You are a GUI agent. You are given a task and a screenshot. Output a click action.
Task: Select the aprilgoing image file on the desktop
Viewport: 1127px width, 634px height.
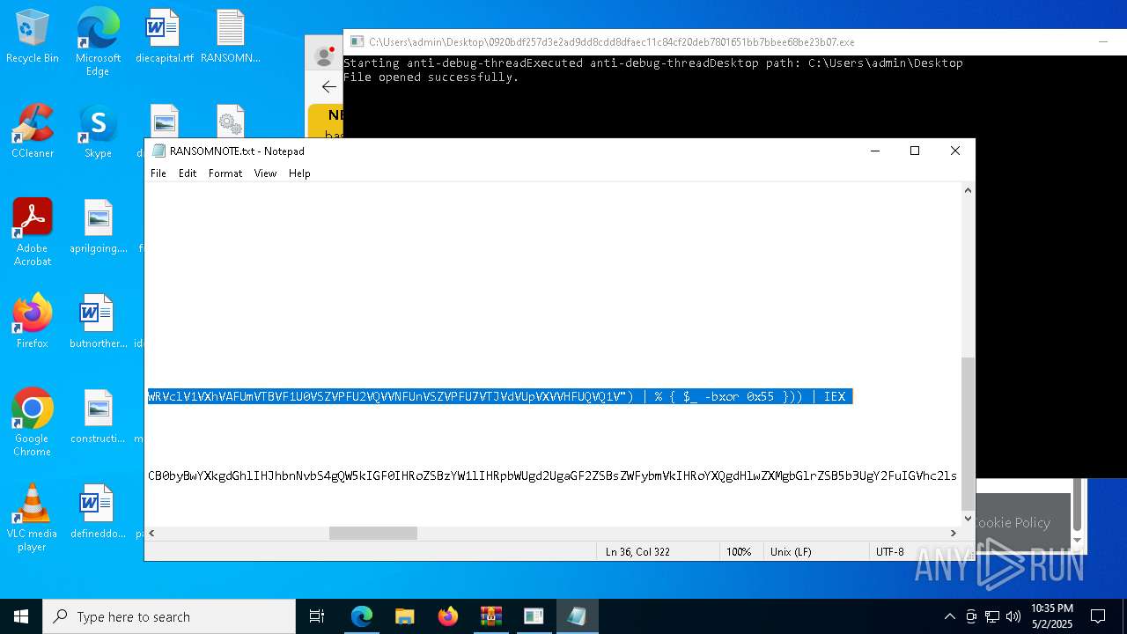point(98,227)
